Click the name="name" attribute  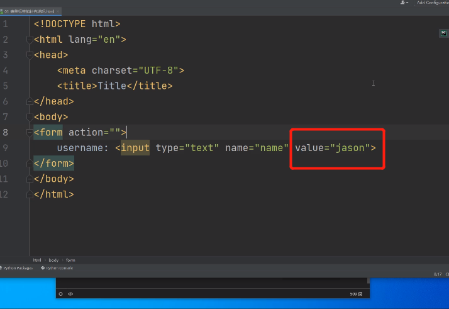coord(257,148)
